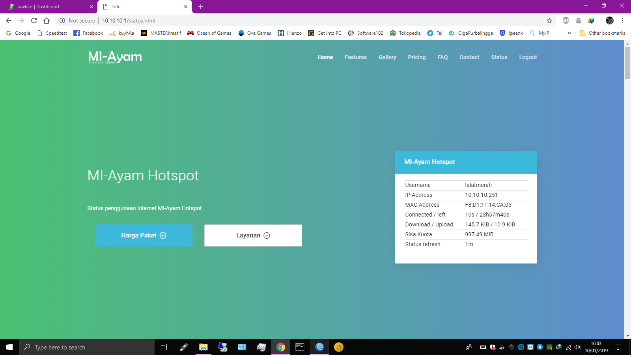Open Chrome's three-dot menu
This screenshot has width=631, height=355.
click(x=623, y=21)
